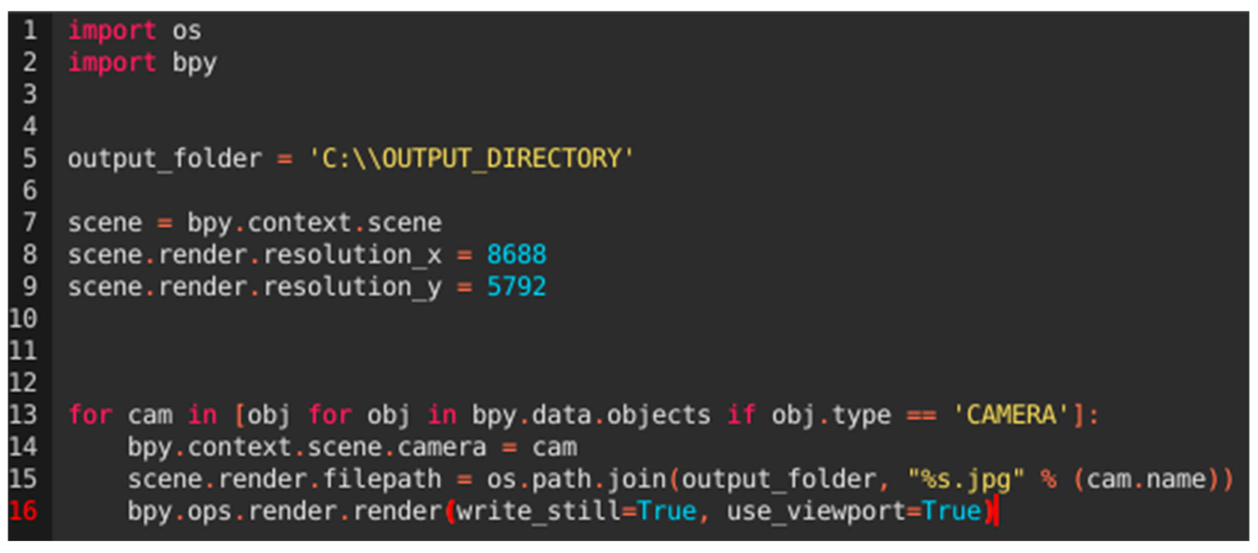The height and width of the screenshot is (553, 1258).
Task: Click the red line number 16
Action: [23, 511]
